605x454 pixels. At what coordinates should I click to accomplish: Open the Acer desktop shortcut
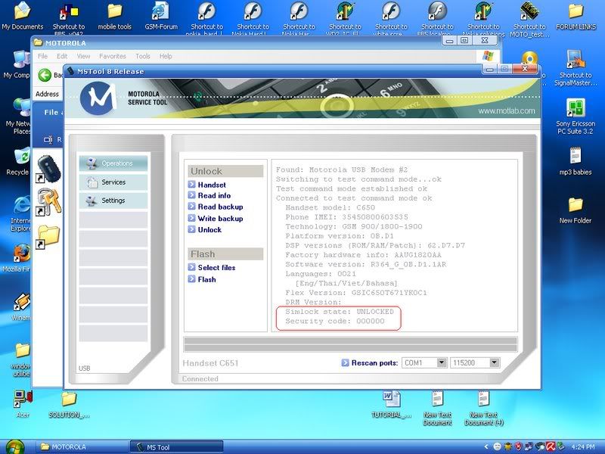click(x=23, y=404)
